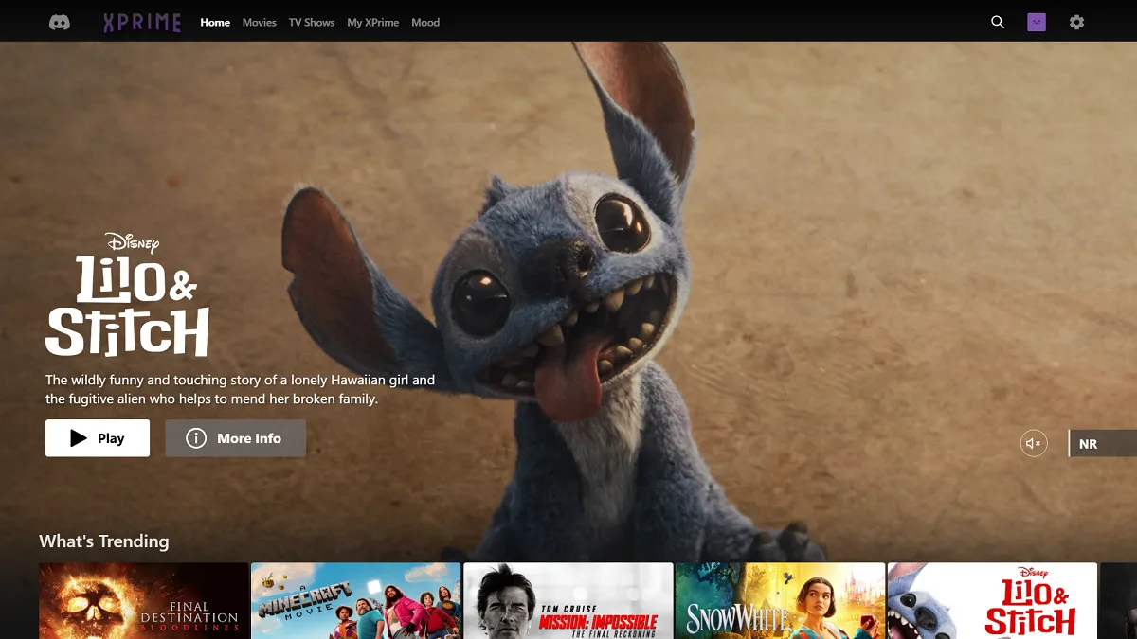Click the What's Trending heading
The image size is (1137, 639).
pos(104,541)
